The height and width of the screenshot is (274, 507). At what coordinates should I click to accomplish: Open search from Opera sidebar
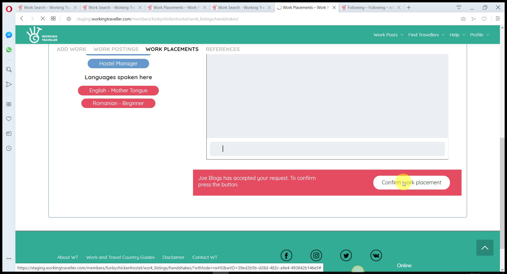click(9, 70)
